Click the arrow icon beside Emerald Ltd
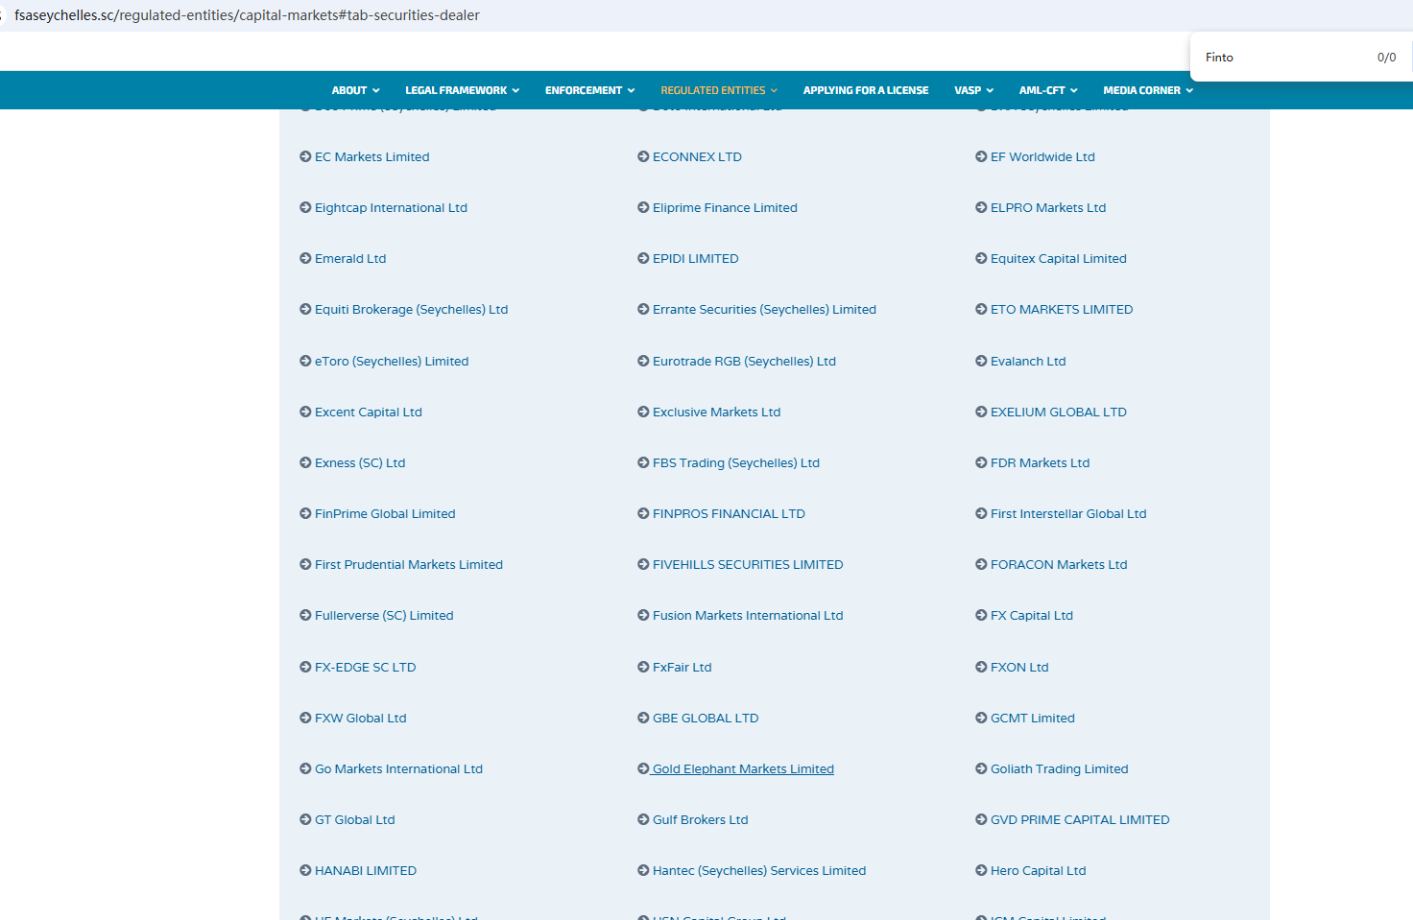 tap(305, 258)
